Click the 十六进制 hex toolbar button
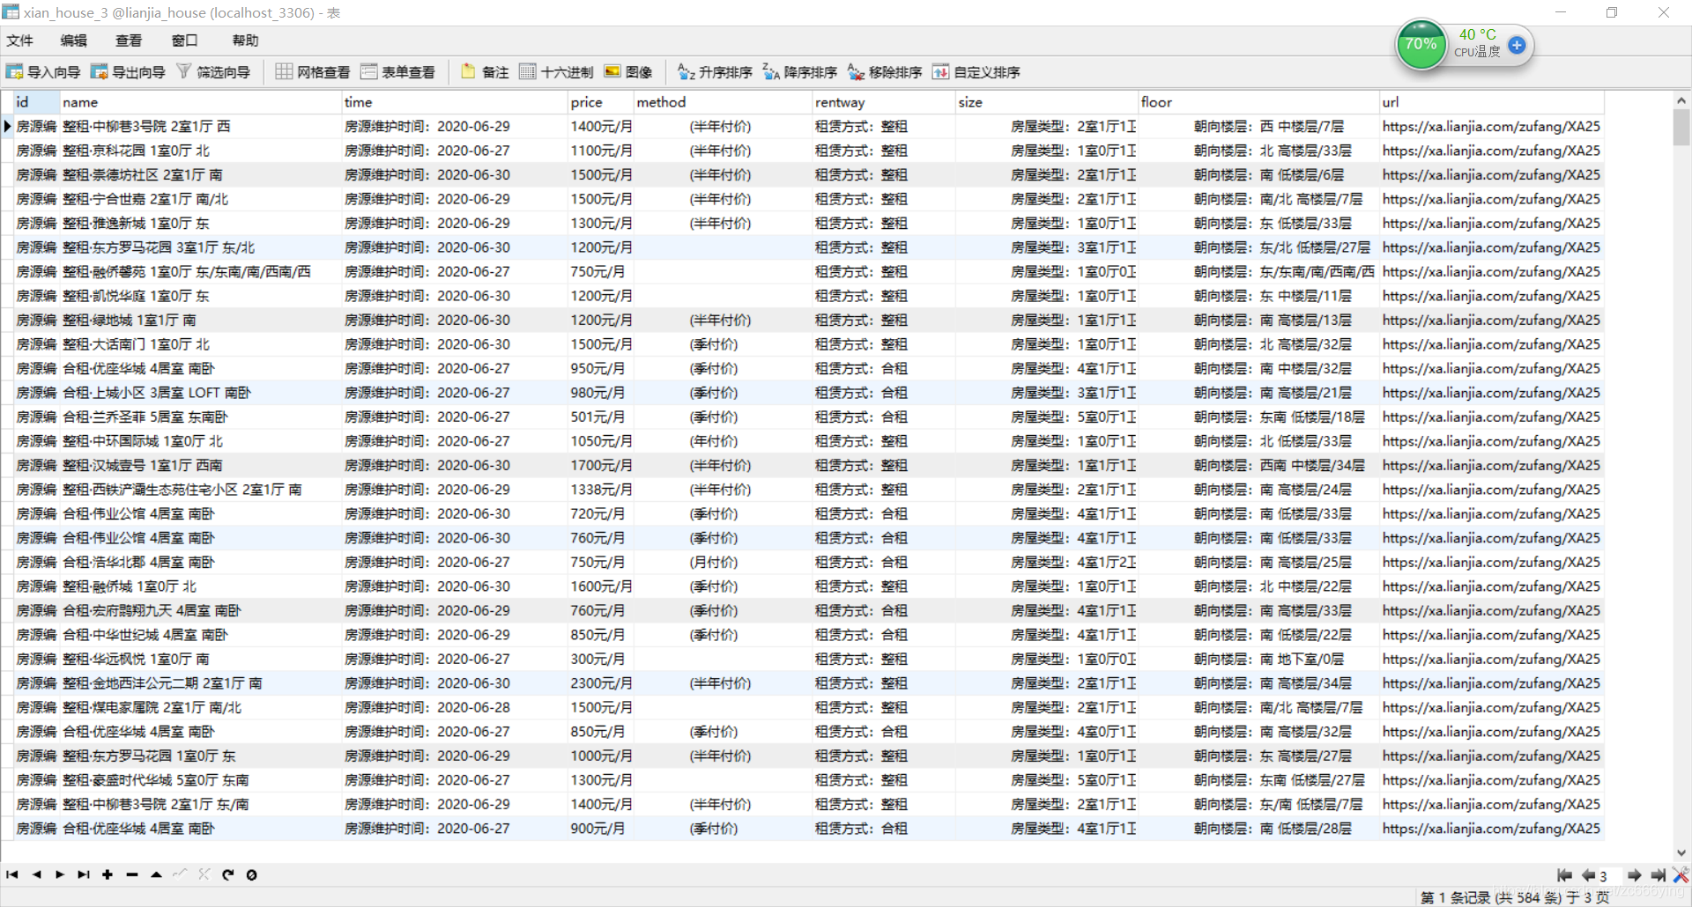Image resolution: width=1692 pixels, height=907 pixels. (x=556, y=72)
